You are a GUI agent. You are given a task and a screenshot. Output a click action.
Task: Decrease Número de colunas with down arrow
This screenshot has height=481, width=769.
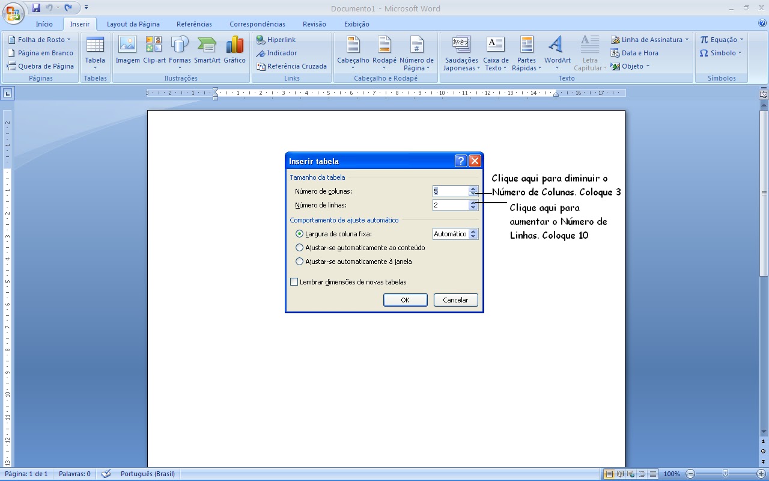[x=473, y=194]
